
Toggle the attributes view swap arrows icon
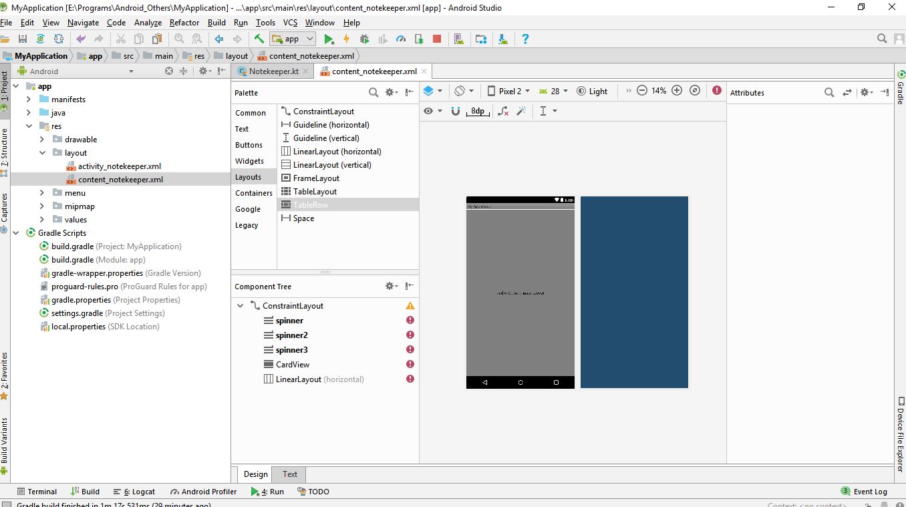[x=847, y=92]
